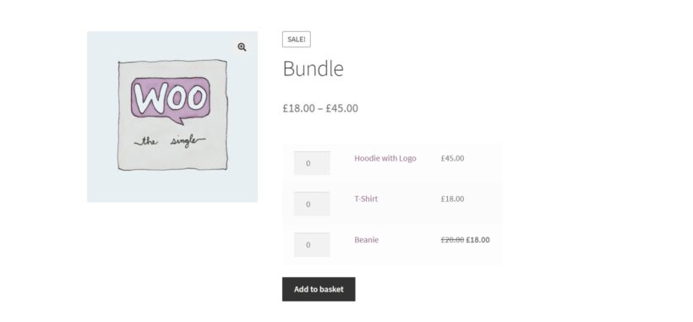Focus the T-Shirt quantity field
This screenshot has width=693, height=322.
point(312,204)
